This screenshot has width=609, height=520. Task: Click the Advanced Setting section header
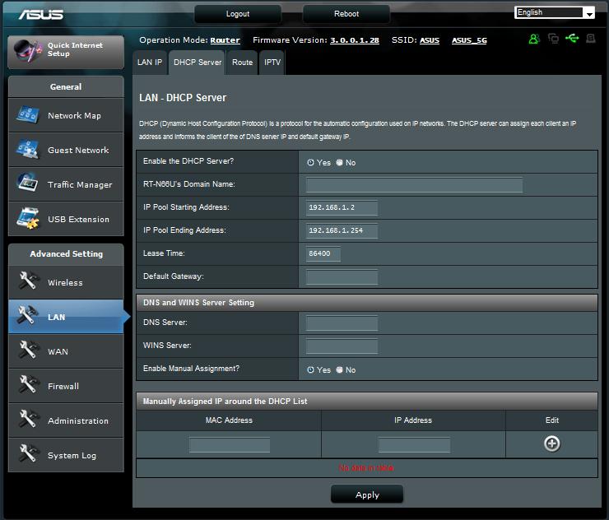66,254
